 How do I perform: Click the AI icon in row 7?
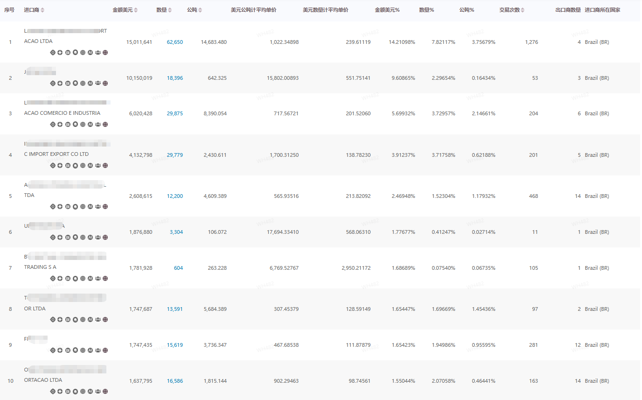click(x=90, y=278)
